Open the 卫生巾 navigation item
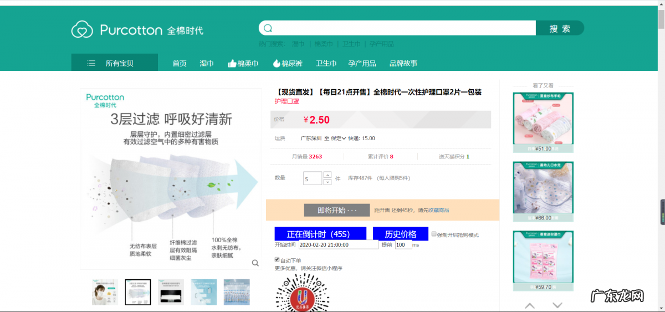 pos(326,63)
